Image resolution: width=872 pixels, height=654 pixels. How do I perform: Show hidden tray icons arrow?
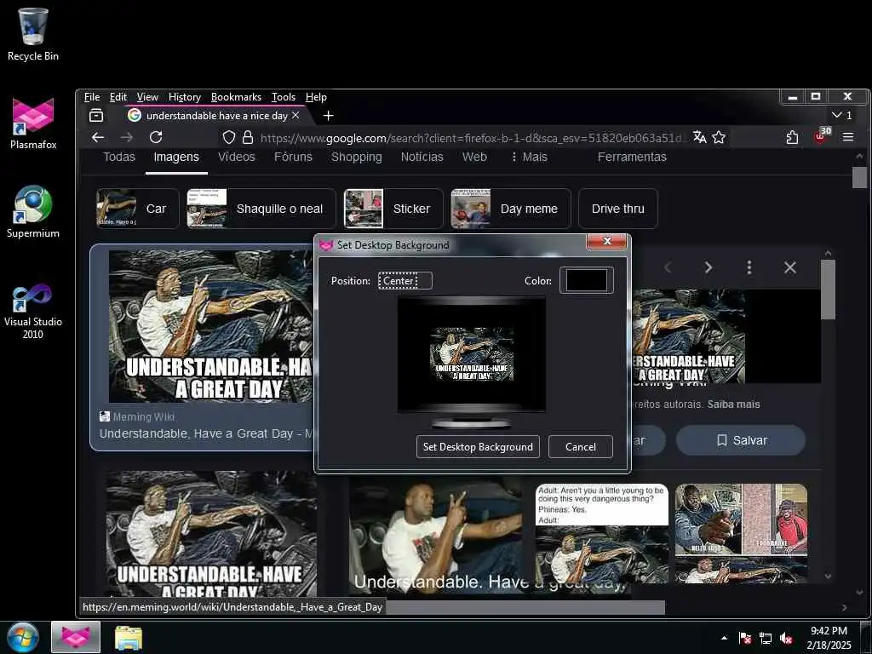pyautogui.click(x=724, y=638)
